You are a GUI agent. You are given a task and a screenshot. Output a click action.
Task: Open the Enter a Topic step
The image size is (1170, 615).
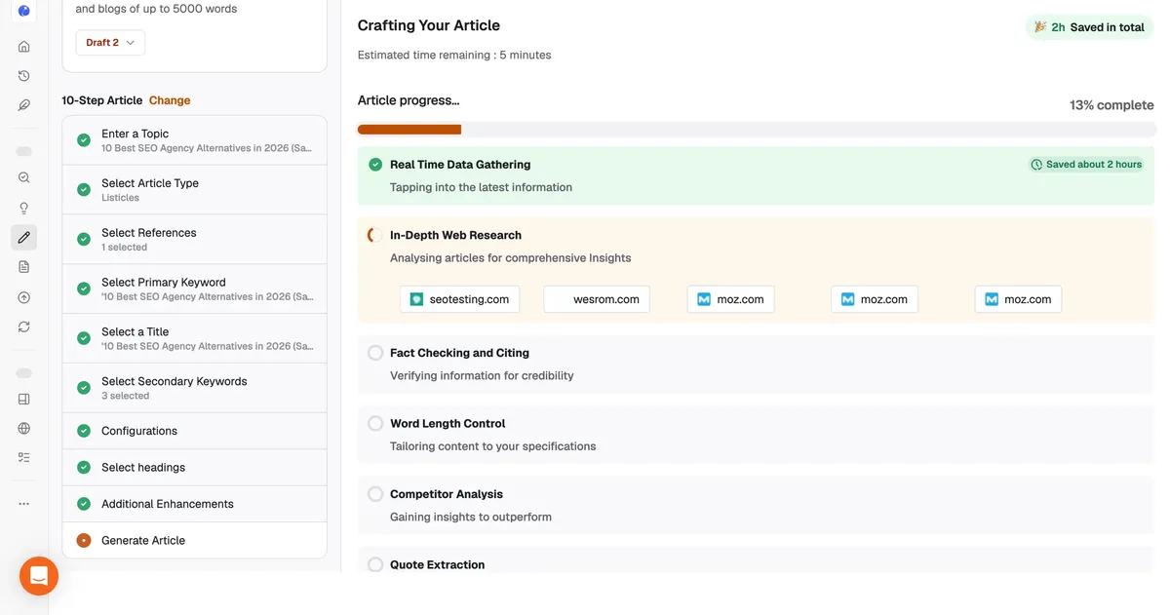coord(195,140)
